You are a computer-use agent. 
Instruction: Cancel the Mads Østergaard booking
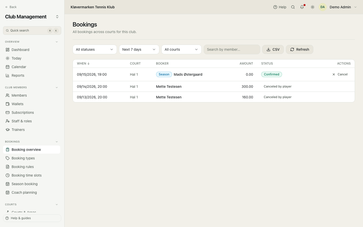340,74
